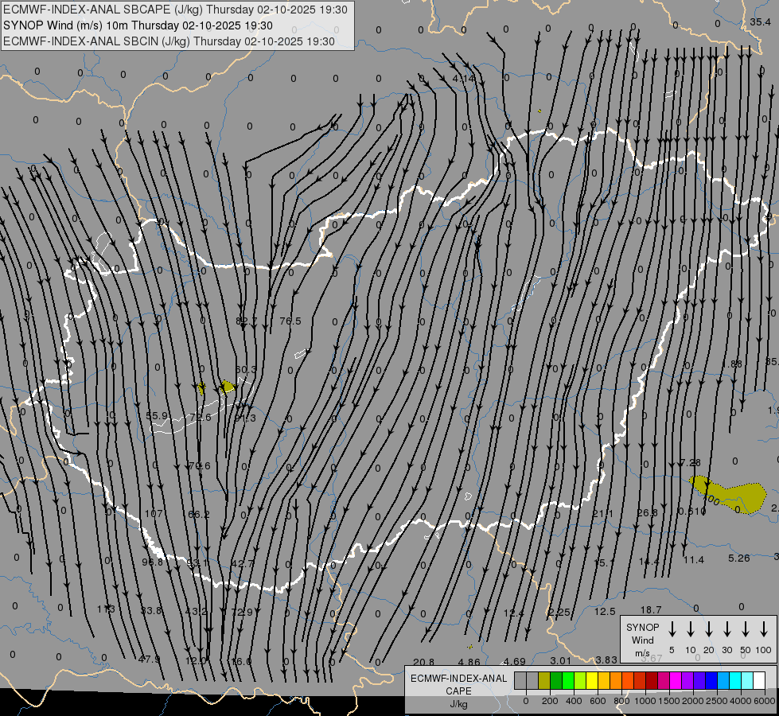The image size is (779, 716).
Task: Click the grid value 60.3
Action: coord(246,369)
